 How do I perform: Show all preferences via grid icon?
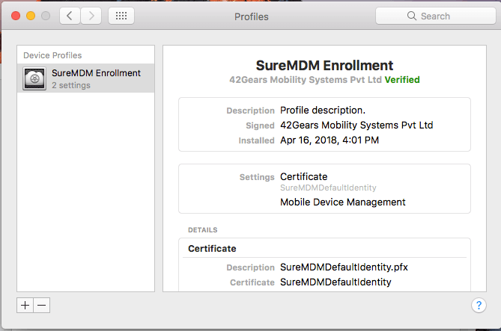(121, 16)
